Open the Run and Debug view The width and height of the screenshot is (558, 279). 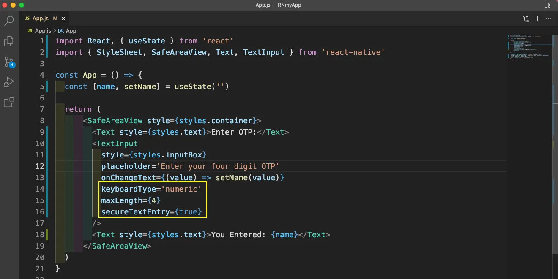9,82
